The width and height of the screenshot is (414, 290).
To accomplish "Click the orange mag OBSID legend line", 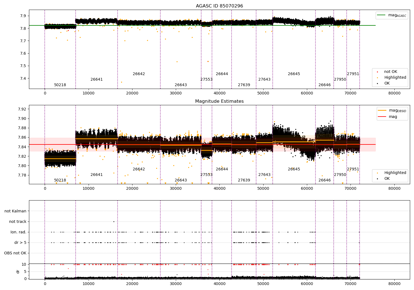I will click(x=383, y=110).
